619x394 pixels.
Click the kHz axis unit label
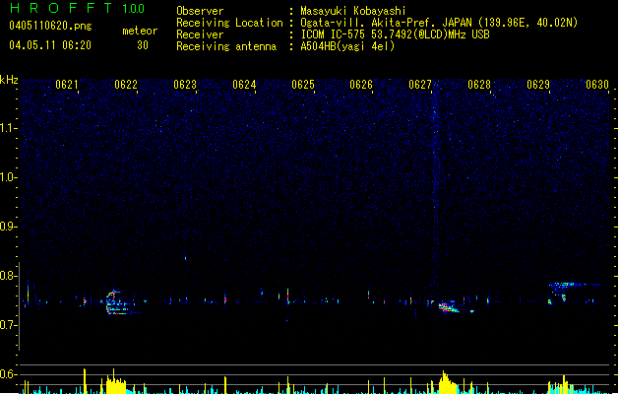point(9,80)
